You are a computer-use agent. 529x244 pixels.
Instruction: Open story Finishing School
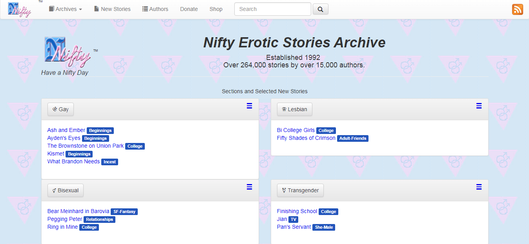pyautogui.click(x=297, y=211)
